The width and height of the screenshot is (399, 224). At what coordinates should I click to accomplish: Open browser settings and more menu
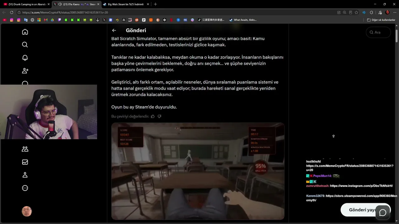click(x=395, y=12)
